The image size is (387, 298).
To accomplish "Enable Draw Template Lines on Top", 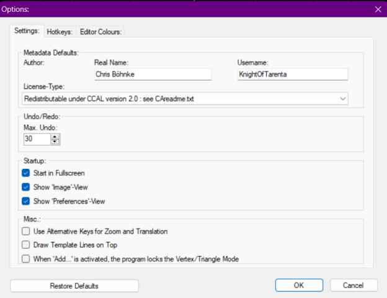I will pos(25,245).
